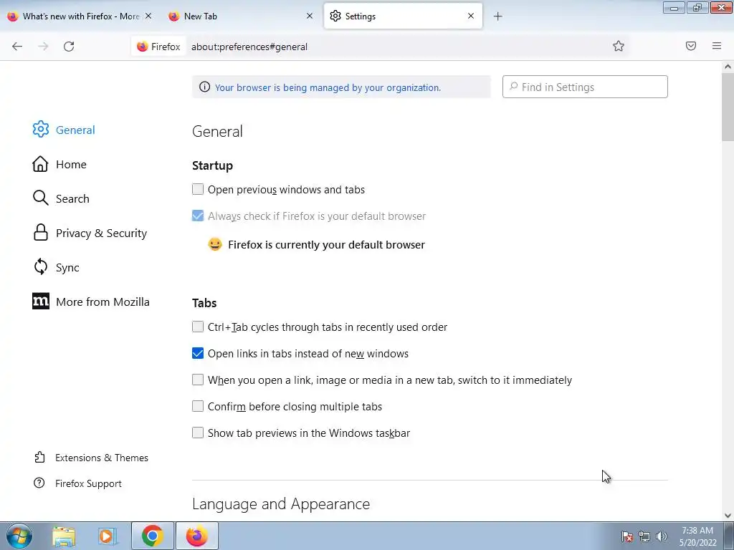Open Firefox Support link
Image resolution: width=734 pixels, height=550 pixels.
click(88, 483)
